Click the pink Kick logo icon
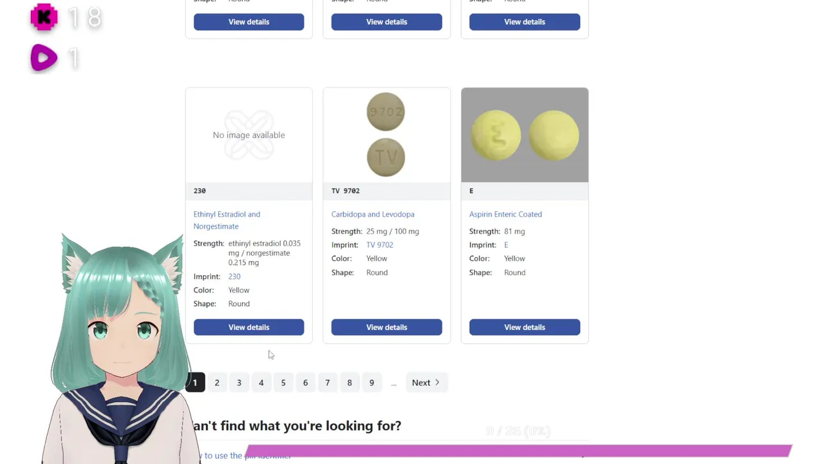The width and height of the screenshot is (824, 464). 44,17
